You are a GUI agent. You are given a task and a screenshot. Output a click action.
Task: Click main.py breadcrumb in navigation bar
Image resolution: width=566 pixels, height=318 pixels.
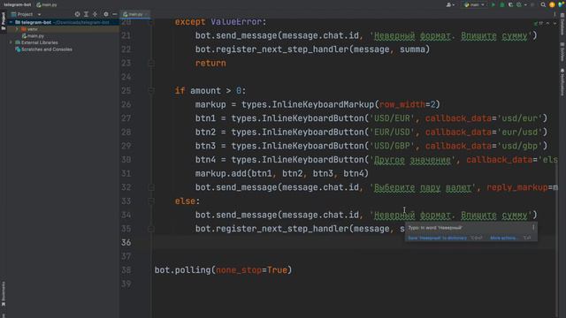47,4
